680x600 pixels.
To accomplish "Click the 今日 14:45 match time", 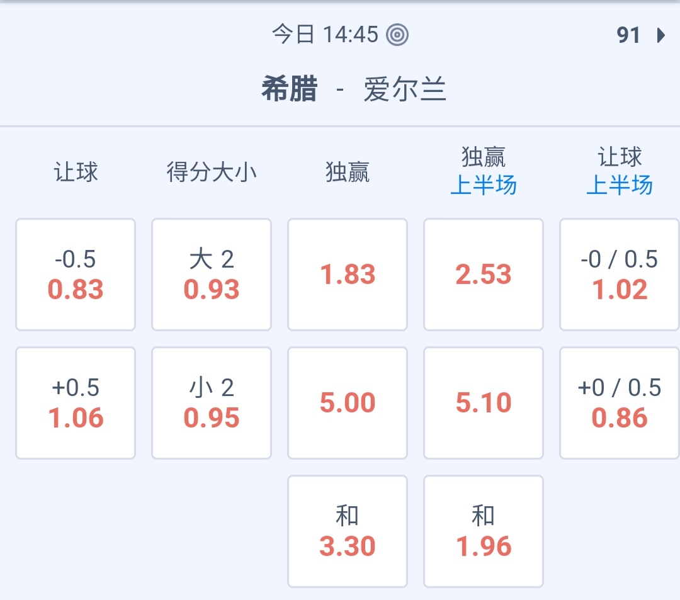I will tap(325, 35).
